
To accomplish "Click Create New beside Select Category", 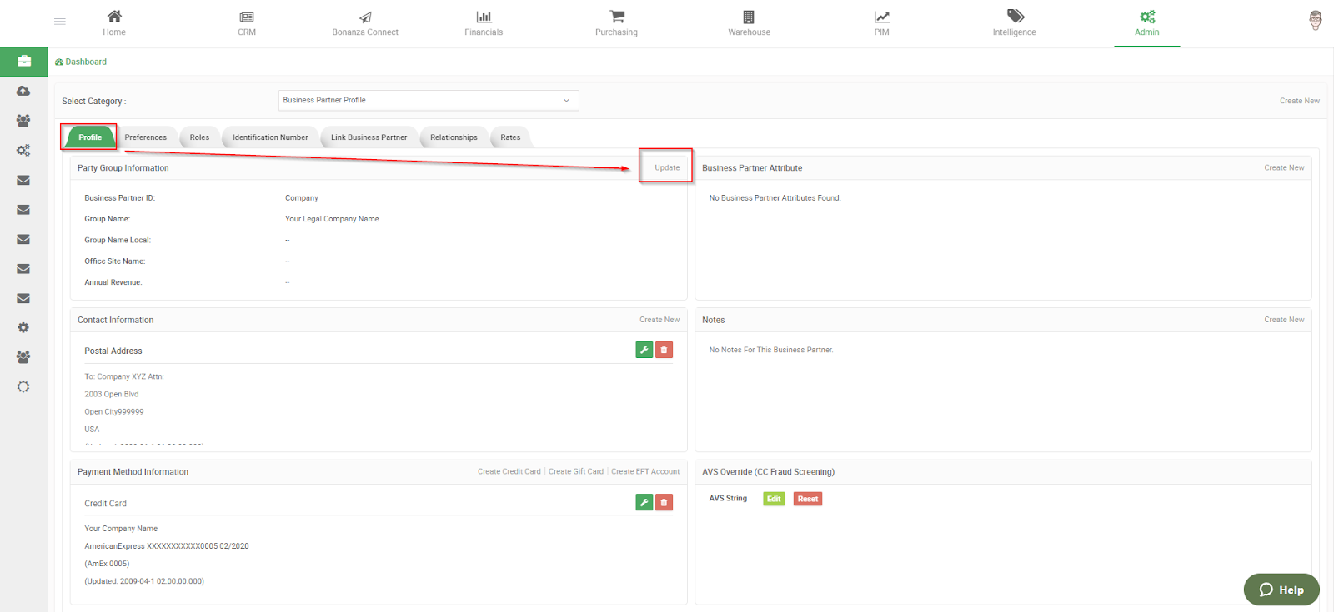I will click(1300, 101).
